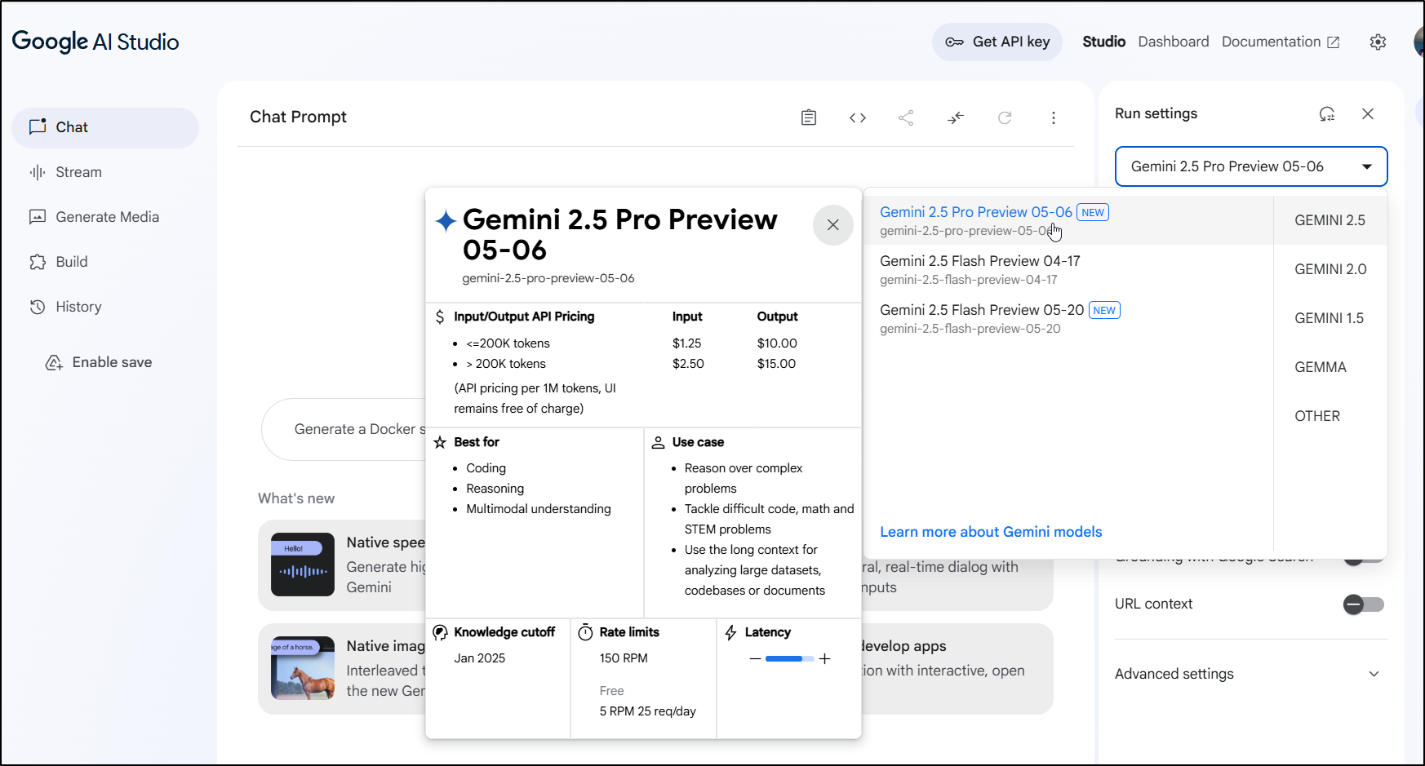Select Gemini 2.5 Flash Preview 04-17 model

coord(1068,269)
